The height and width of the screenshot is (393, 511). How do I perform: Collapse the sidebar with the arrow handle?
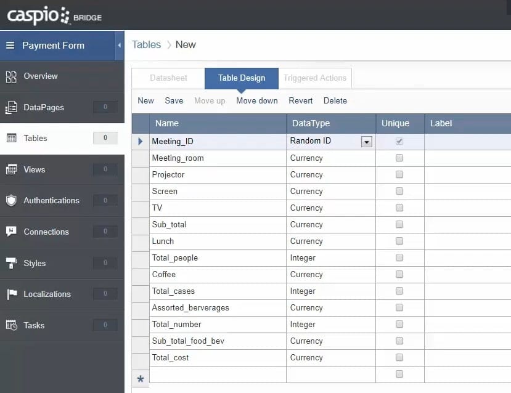119,46
